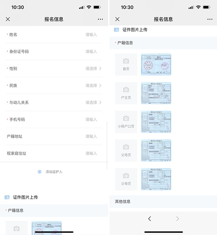Click the 报名信息 title on the left screen
The image size is (217, 235).
click(x=54, y=19)
